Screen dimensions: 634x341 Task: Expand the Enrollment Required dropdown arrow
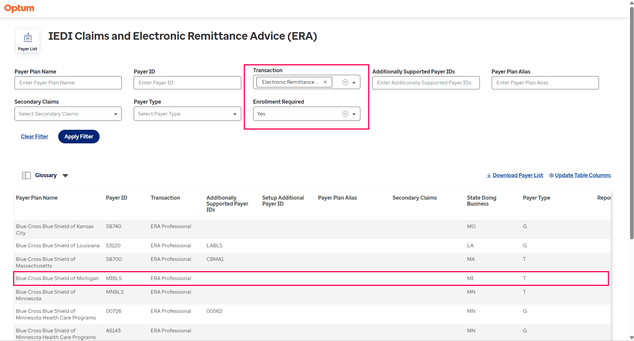354,114
